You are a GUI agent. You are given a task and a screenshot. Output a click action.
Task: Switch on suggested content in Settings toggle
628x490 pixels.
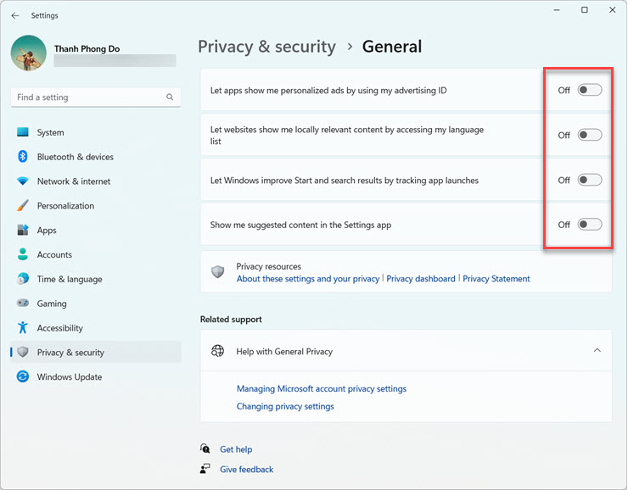coord(590,225)
